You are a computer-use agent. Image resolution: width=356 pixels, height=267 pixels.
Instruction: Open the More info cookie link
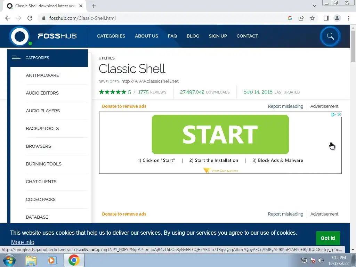pos(23,242)
